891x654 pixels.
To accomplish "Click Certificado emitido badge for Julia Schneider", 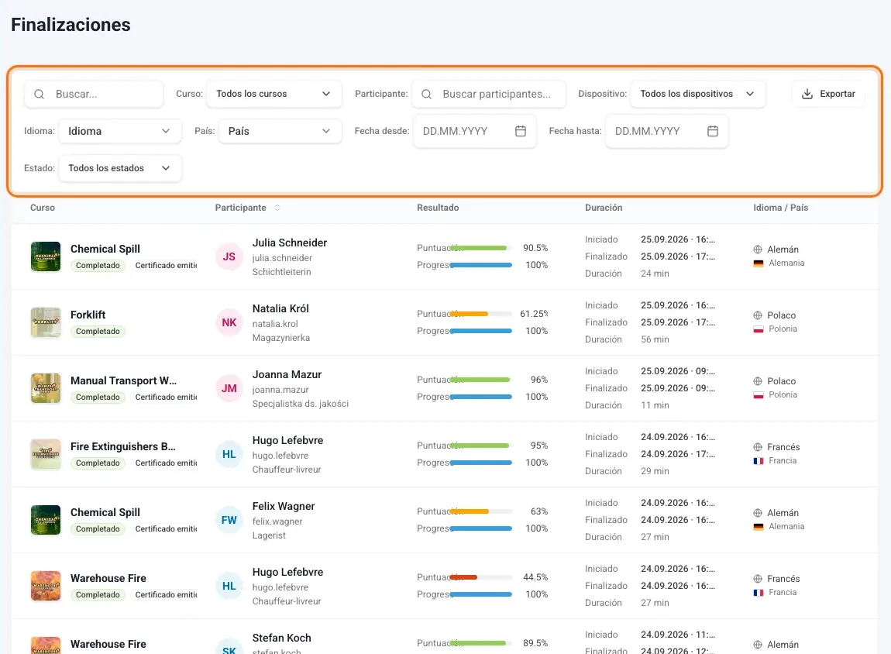I will (165, 266).
